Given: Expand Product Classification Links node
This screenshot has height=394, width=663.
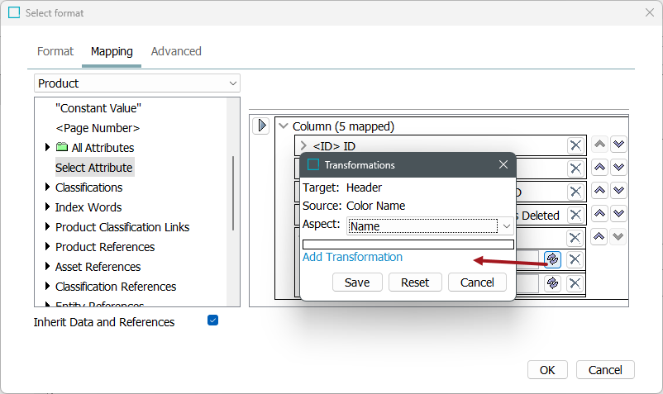Looking at the screenshot, I should (x=47, y=226).
